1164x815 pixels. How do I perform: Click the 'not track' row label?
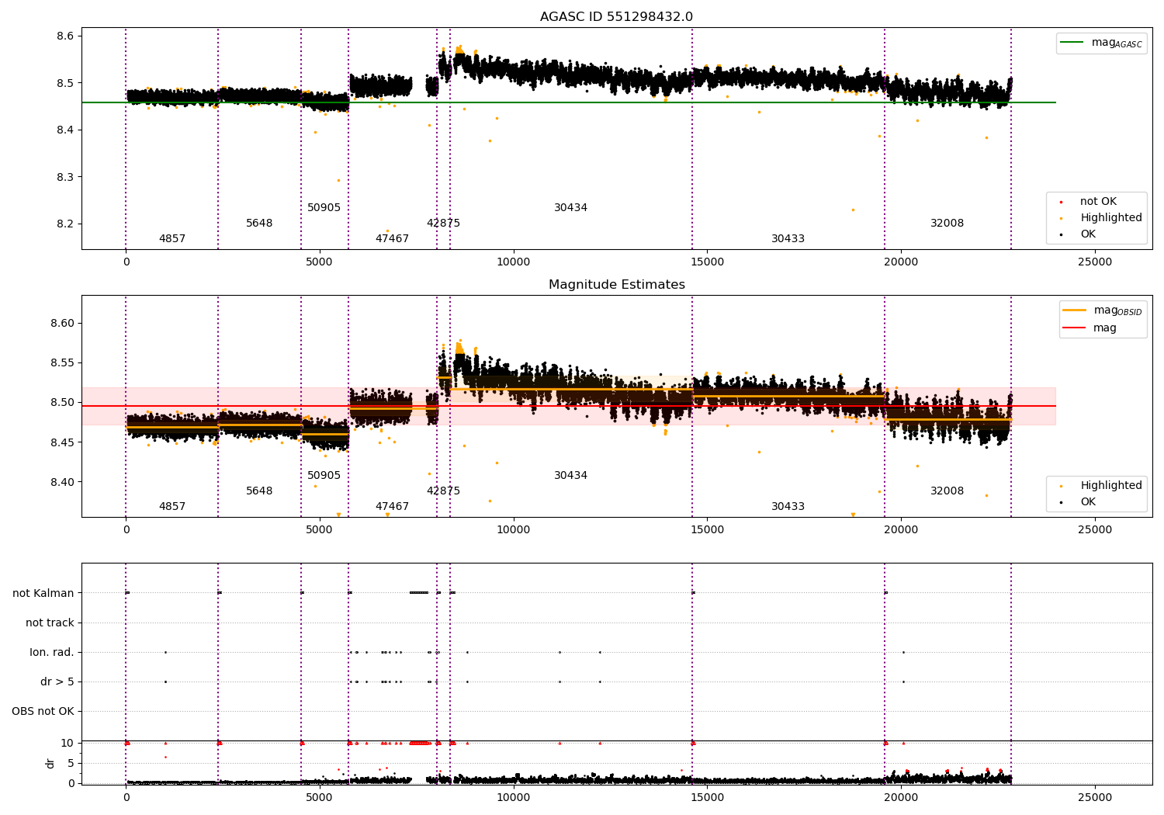click(x=50, y=623)
